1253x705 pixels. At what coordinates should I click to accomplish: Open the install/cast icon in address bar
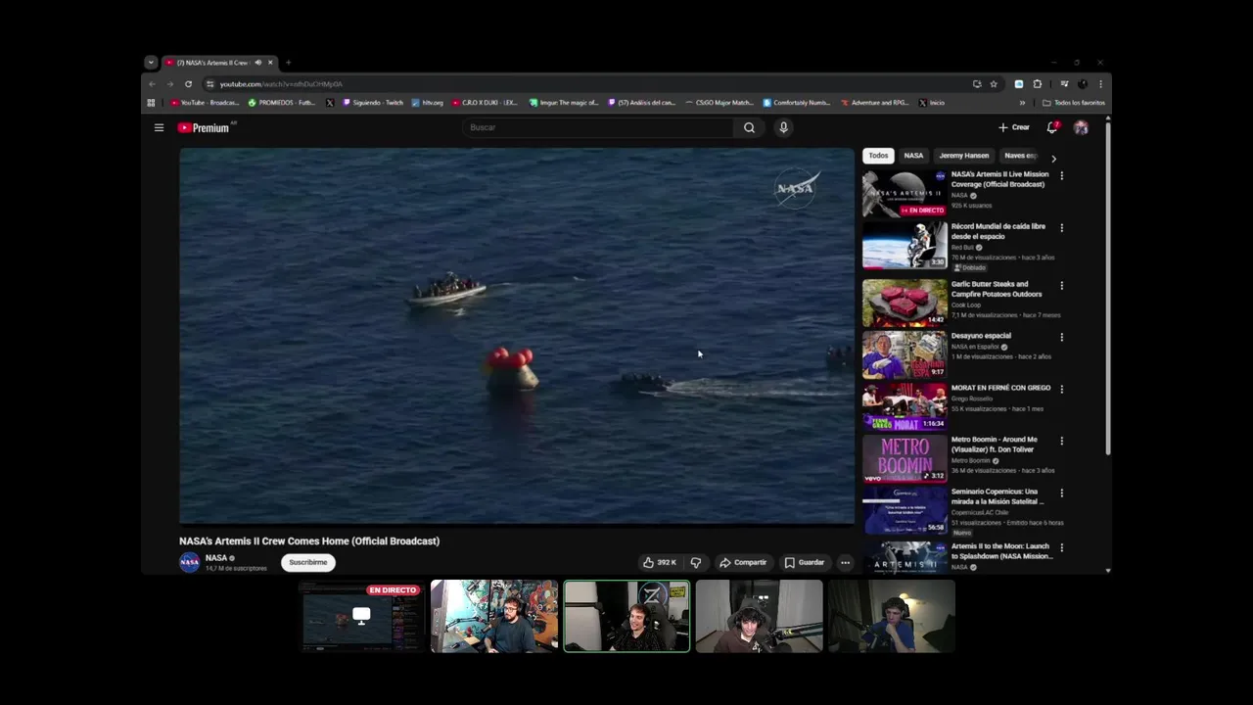tap(977, 84)
